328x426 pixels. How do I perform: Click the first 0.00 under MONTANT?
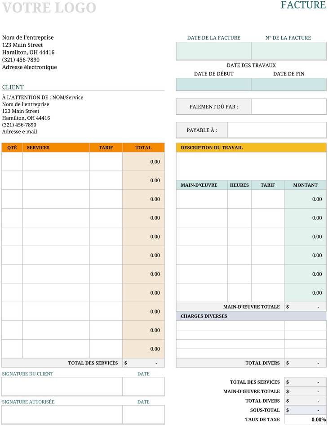coord(305,199)
